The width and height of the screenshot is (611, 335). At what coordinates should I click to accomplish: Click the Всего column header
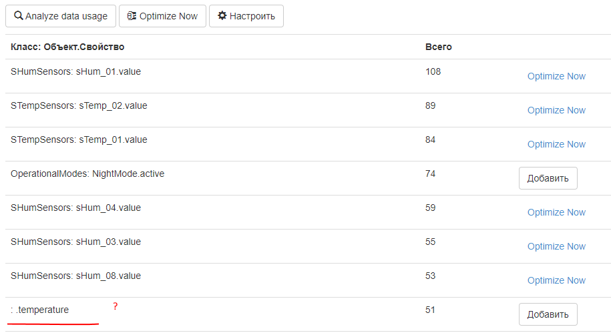click(x=439, y=47)
